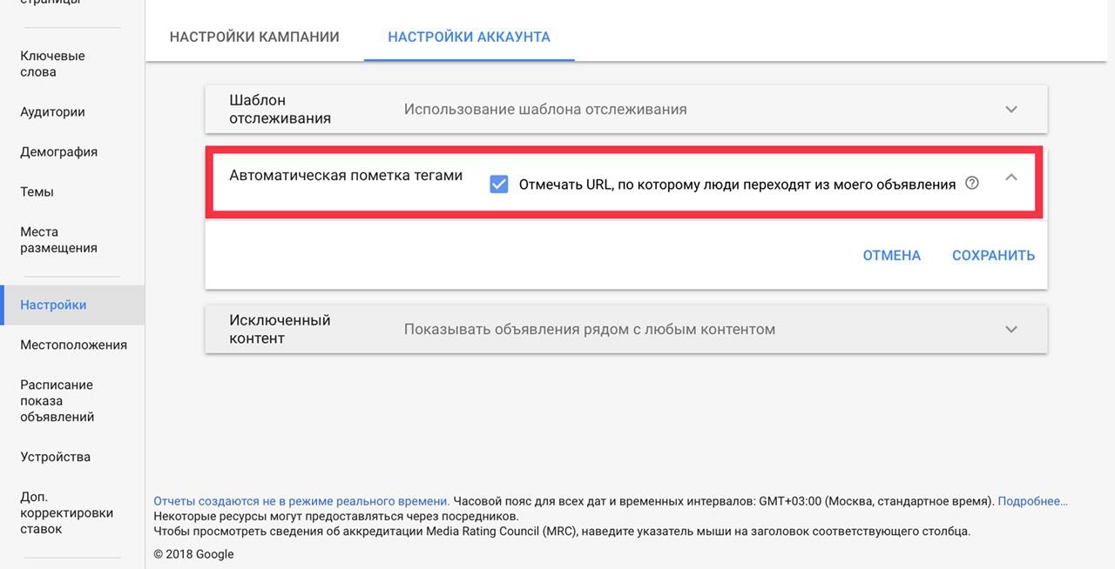Select the 'Настройки аккаунта' tab
The height and width of the screenshot is (569, 1115).
tap(469, 37)
